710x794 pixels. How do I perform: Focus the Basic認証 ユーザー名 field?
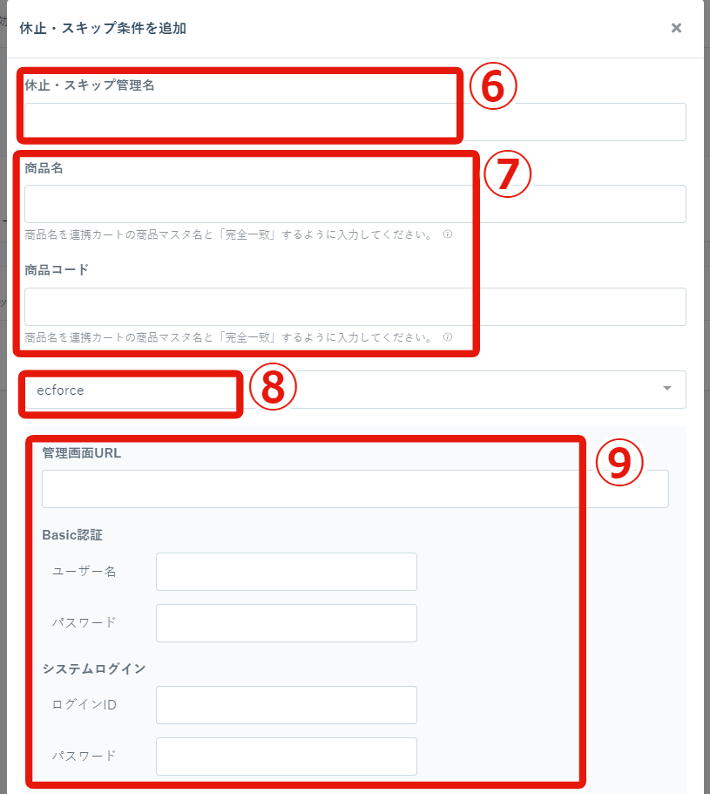pyautogui.click(x=287, y=572)
